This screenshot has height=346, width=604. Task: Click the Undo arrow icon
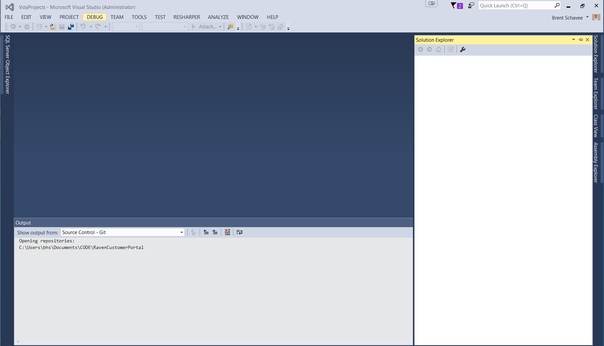(83, 27)
